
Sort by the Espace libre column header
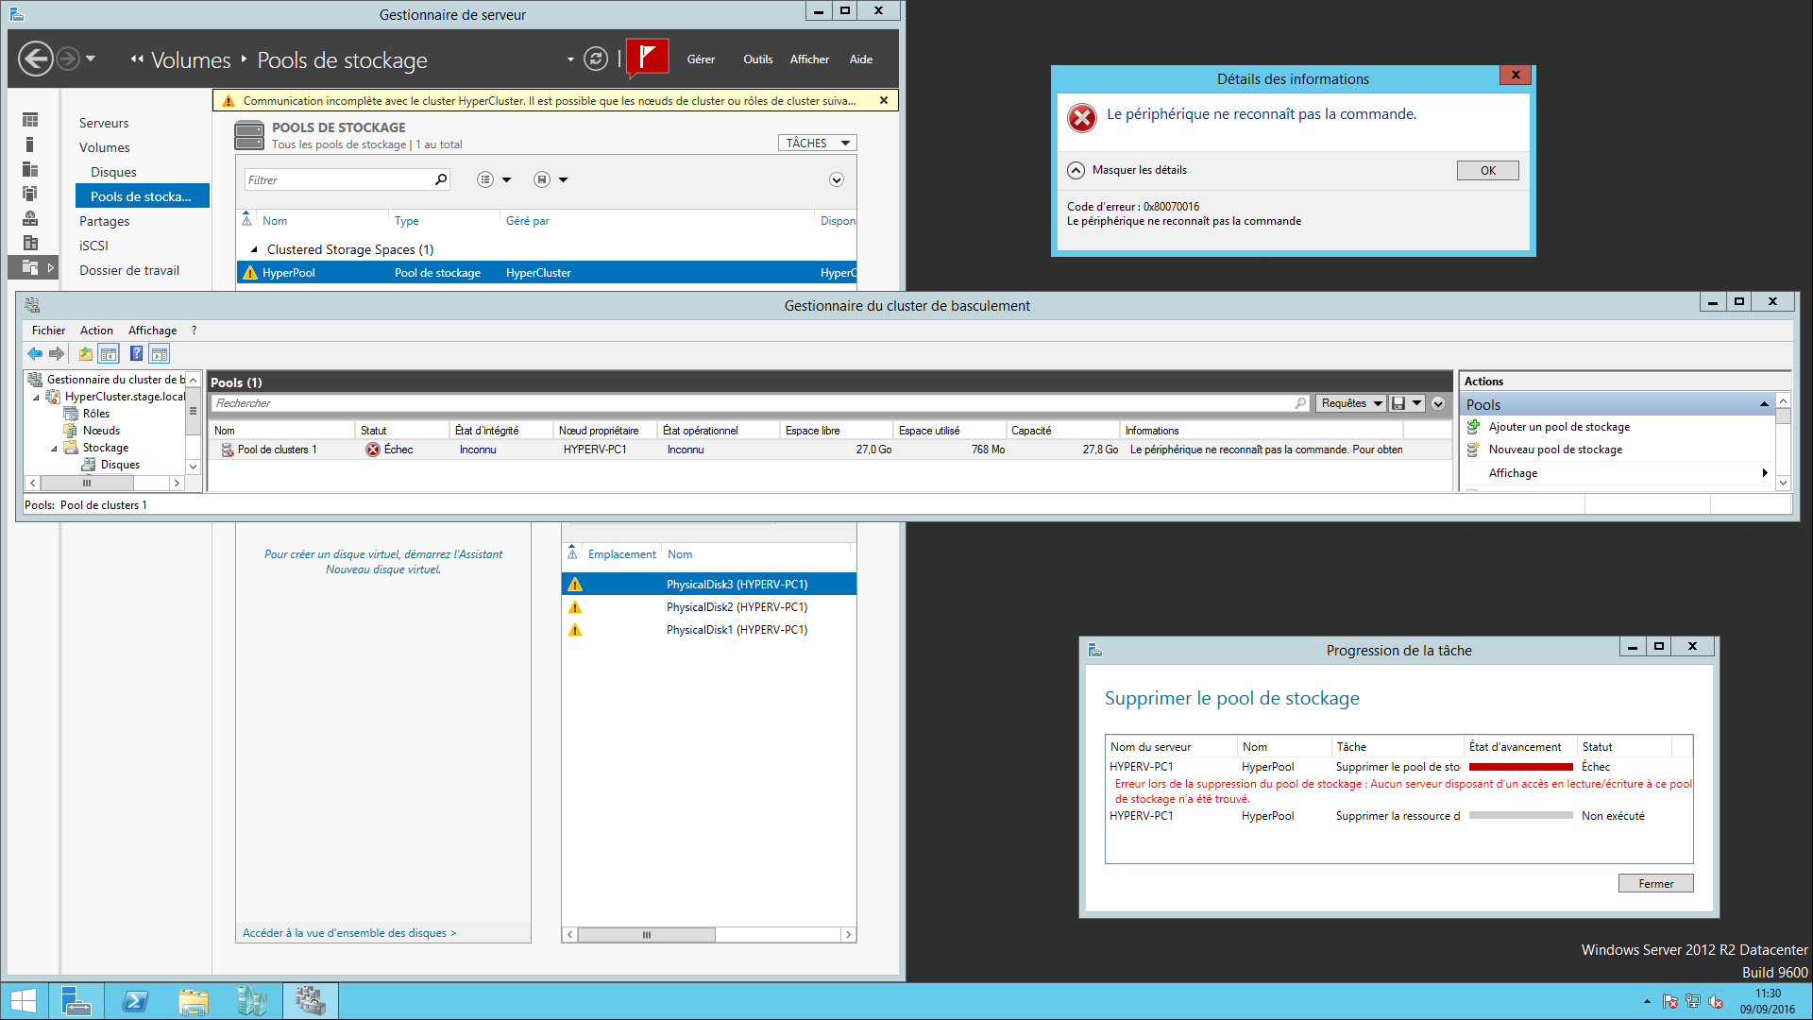(x=836, y=431)
